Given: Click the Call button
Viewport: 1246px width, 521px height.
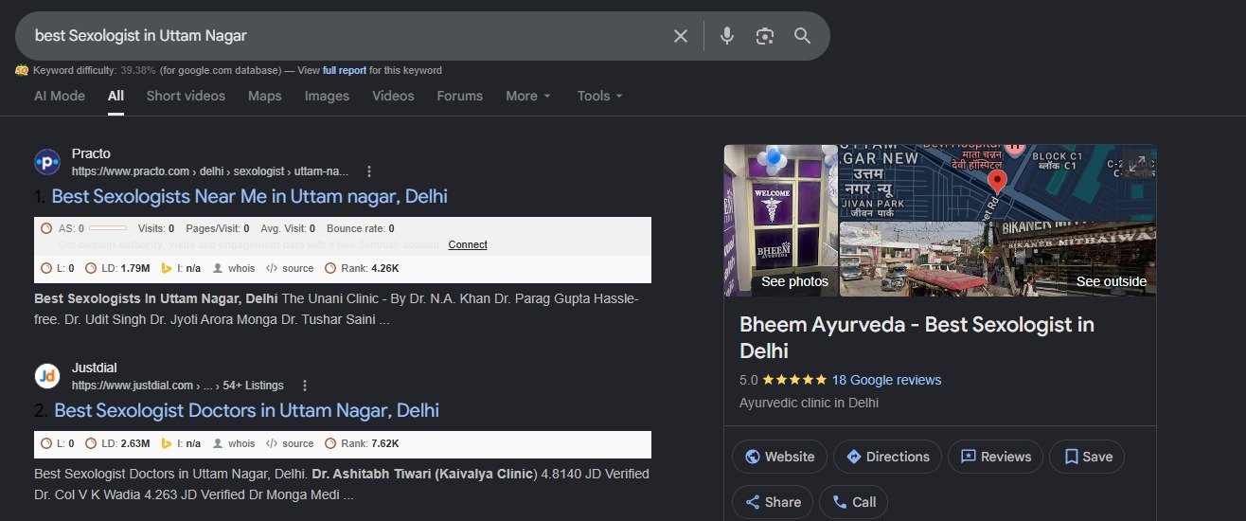Looking at the screenshot, I should tap(853, 502).
